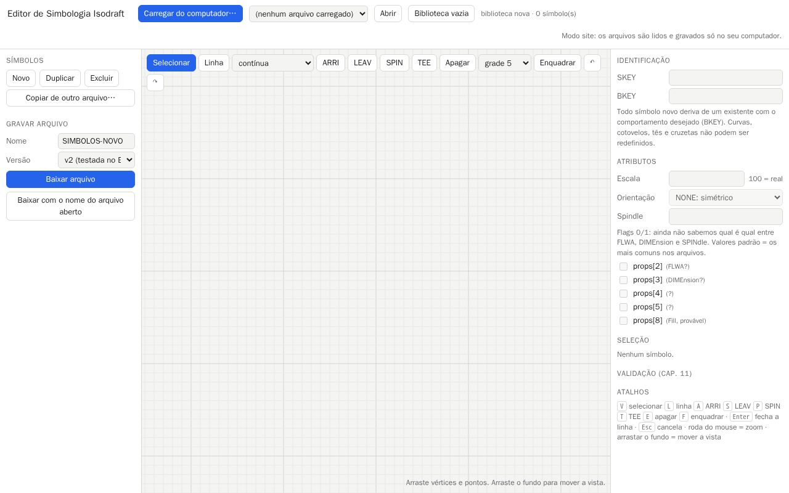Activate the Selecionar tool

[x=171, y=63]
